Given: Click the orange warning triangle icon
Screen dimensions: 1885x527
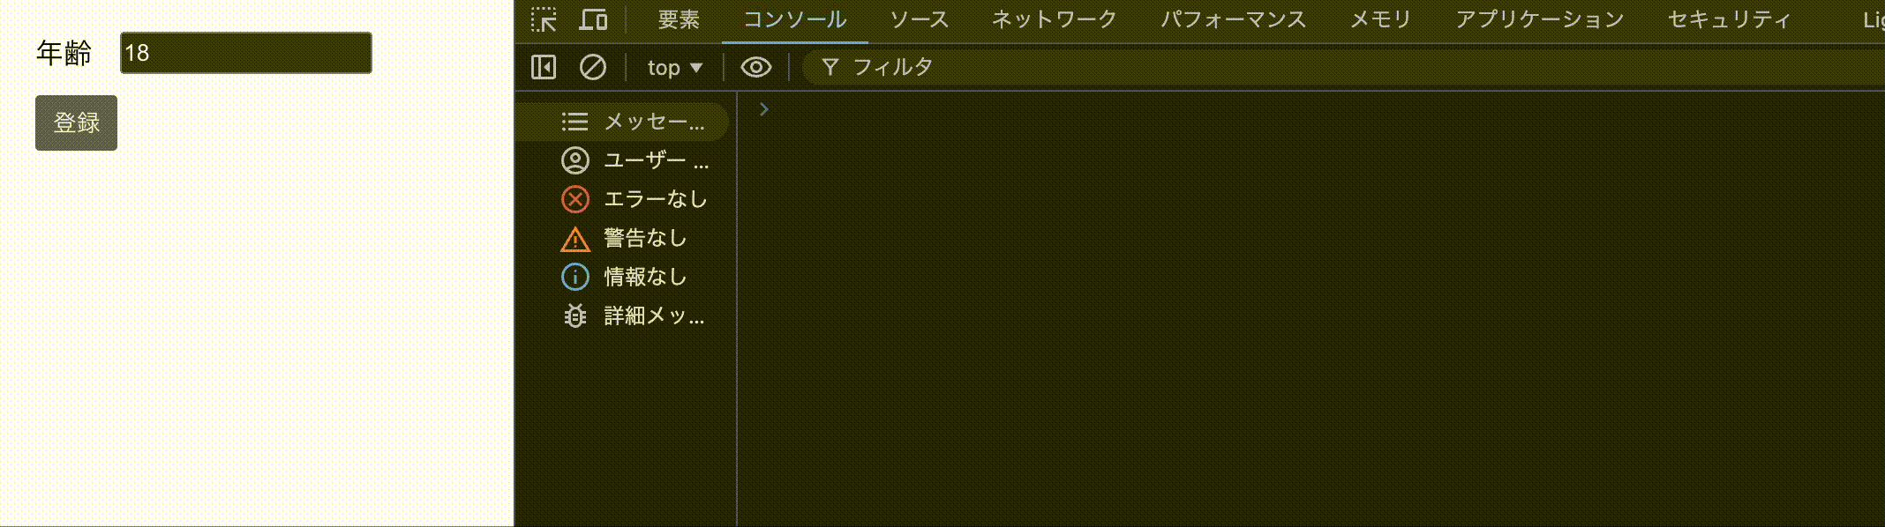Looking at the screenshot, I should 575,239.
